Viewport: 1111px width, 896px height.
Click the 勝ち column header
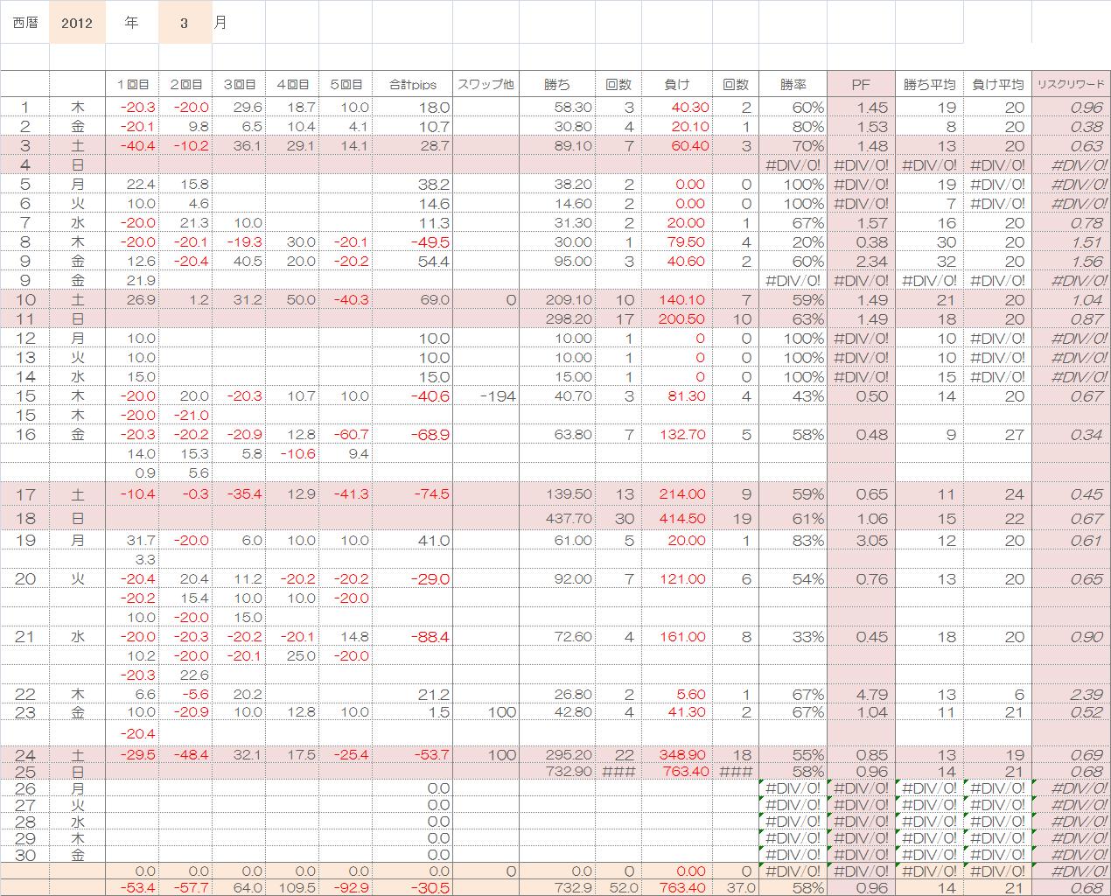(557, 85)
